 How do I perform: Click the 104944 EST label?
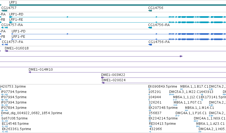(155, 97)
